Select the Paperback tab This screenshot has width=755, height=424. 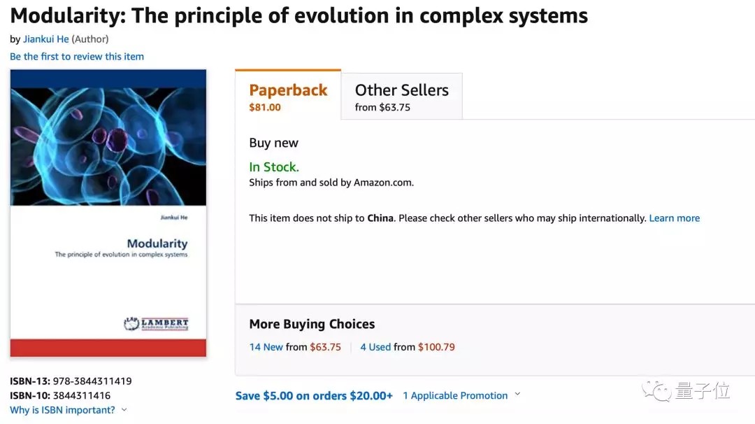(288, 96)
